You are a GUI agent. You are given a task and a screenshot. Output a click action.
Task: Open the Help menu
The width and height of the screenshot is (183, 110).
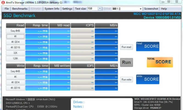tap(164, 9)
